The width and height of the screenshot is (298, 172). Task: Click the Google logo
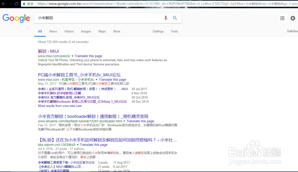pyautogui.click(x=16, y=18)
